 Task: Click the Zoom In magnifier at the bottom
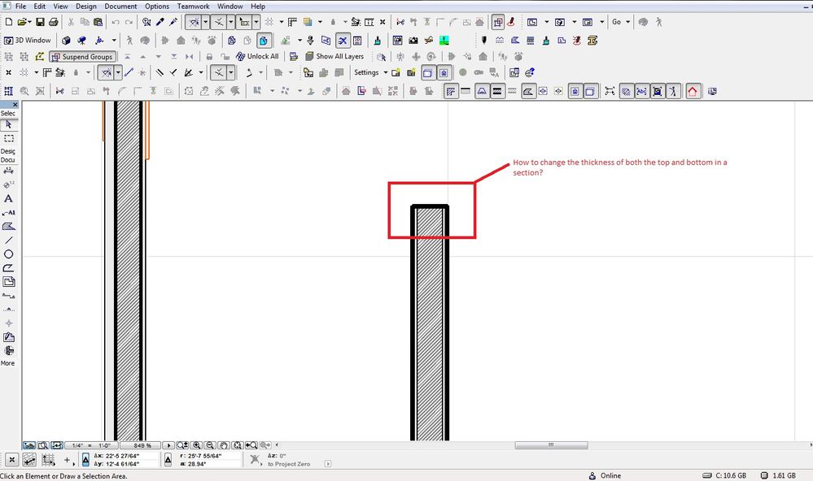pyautogui.click(x=195, y=445)
